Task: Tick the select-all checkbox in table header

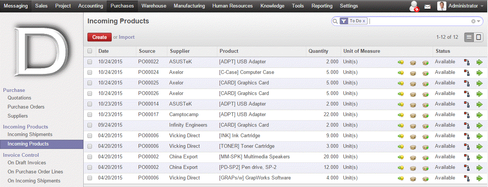Action: [90, 51]
